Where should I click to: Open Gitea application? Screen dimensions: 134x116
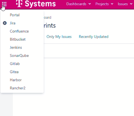tap(14, 72)
